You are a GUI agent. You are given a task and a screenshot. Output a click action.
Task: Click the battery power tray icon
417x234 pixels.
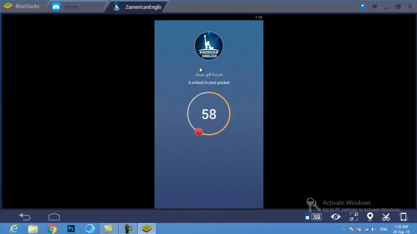coord(359,229)
